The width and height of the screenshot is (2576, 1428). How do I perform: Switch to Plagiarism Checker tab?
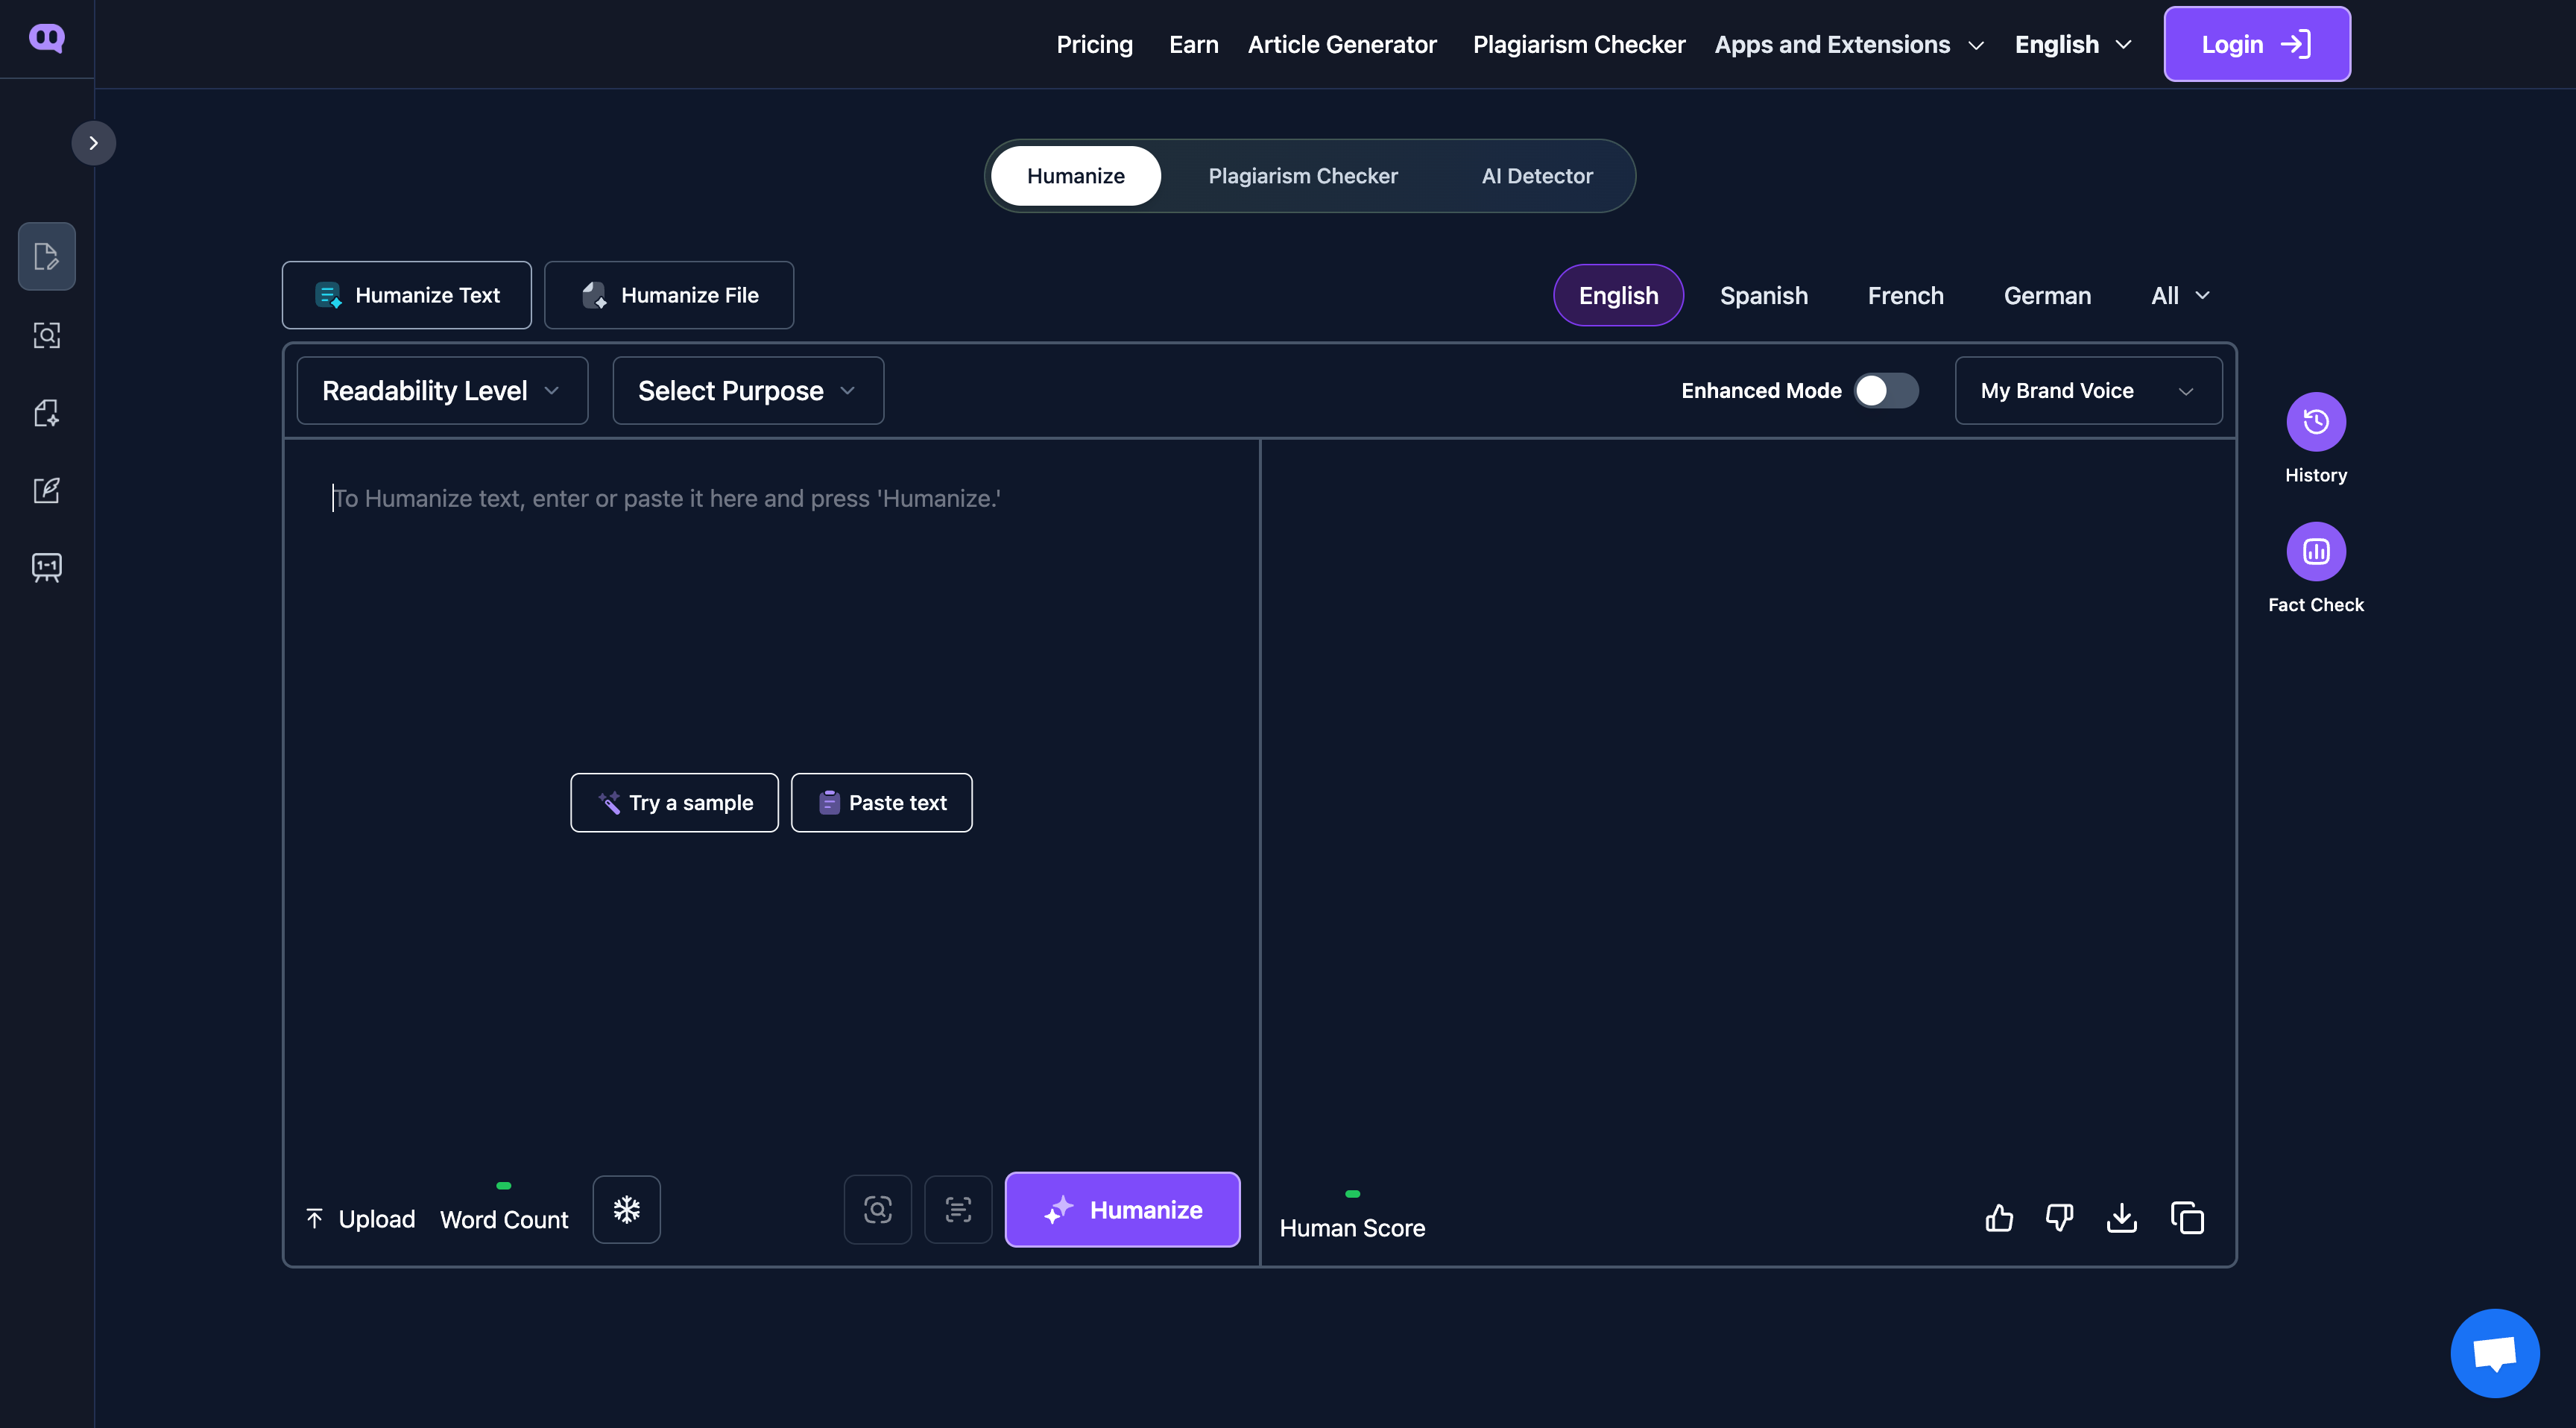pyautogui.click(x=1302, y=176)
